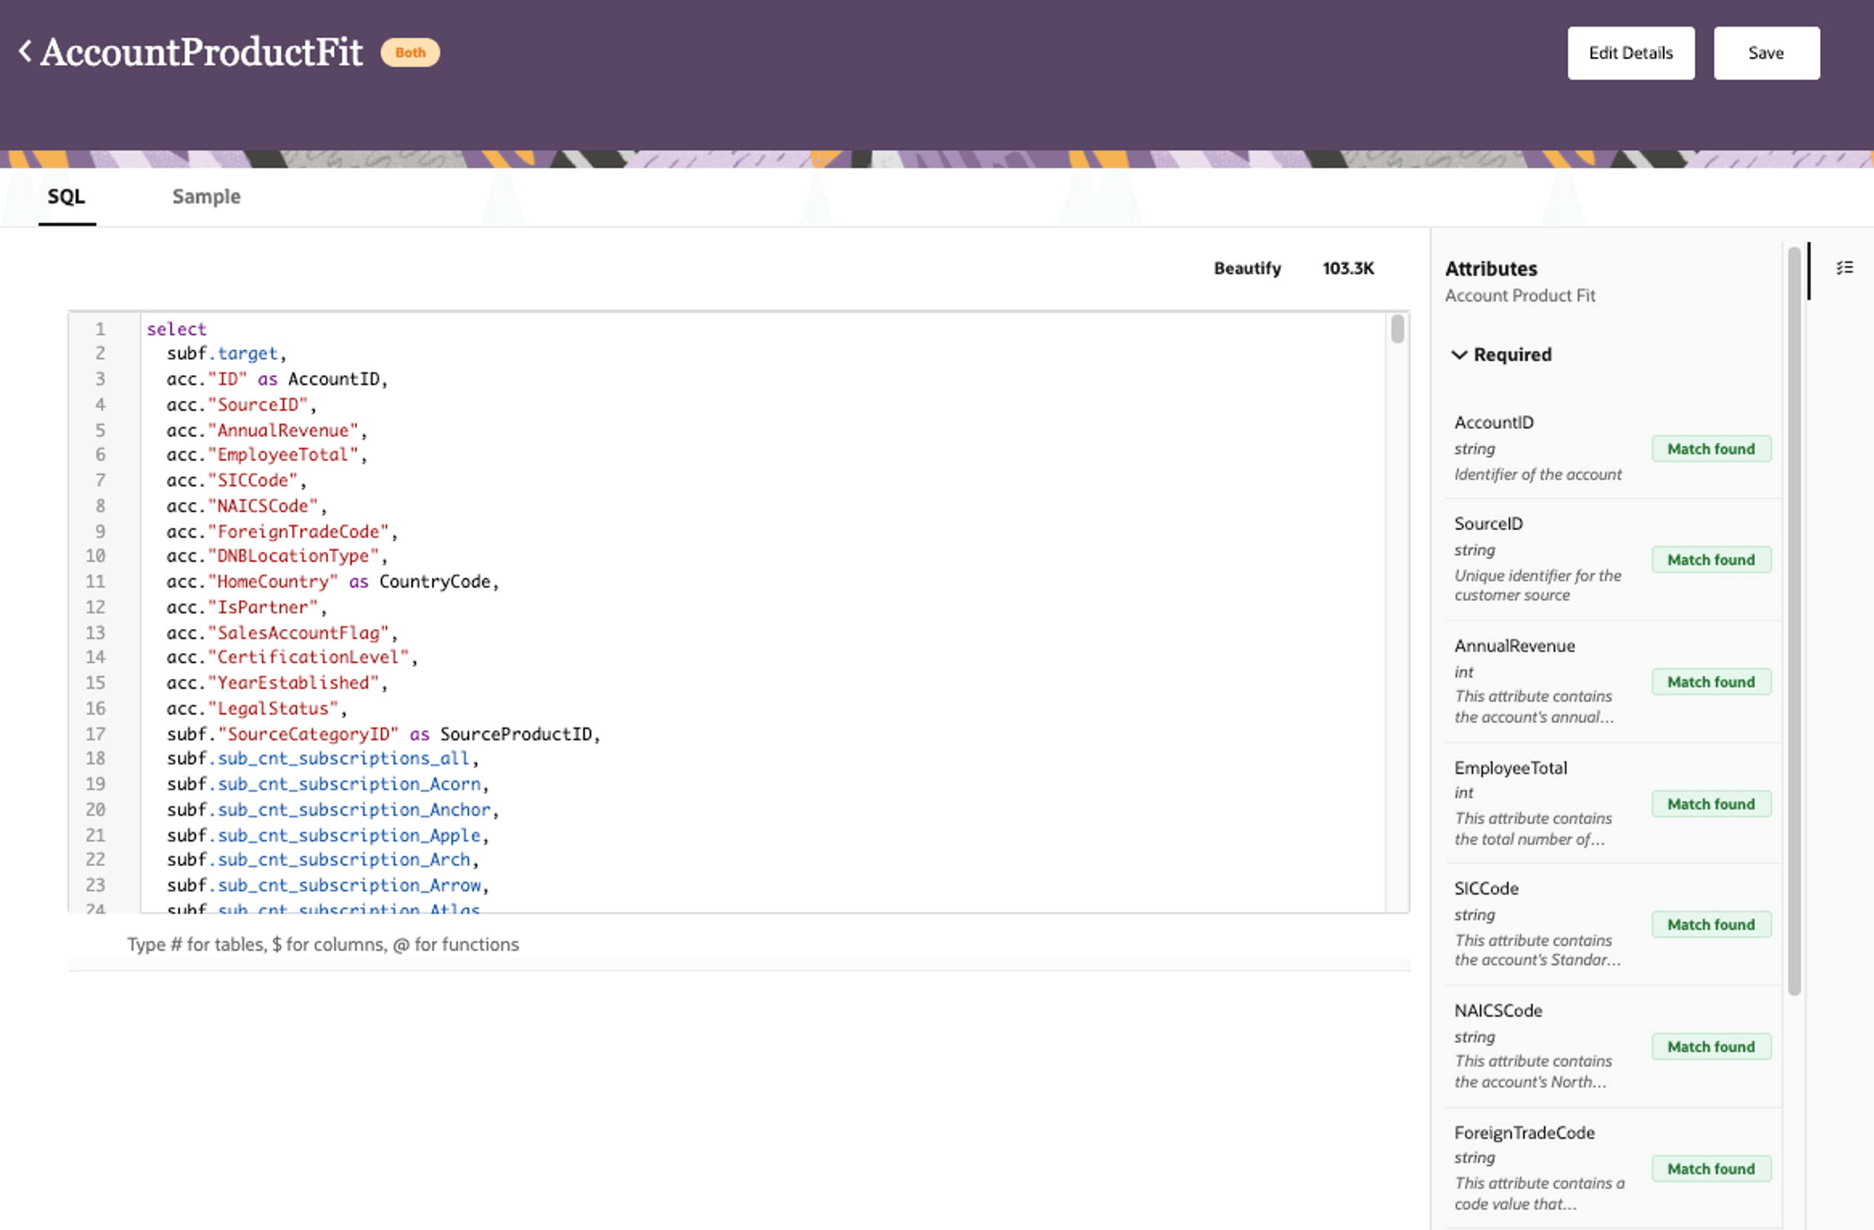Screen dimensions: 1874x1230
Task: Click Match found badge for SICCode
Action: pos(1711,924)
